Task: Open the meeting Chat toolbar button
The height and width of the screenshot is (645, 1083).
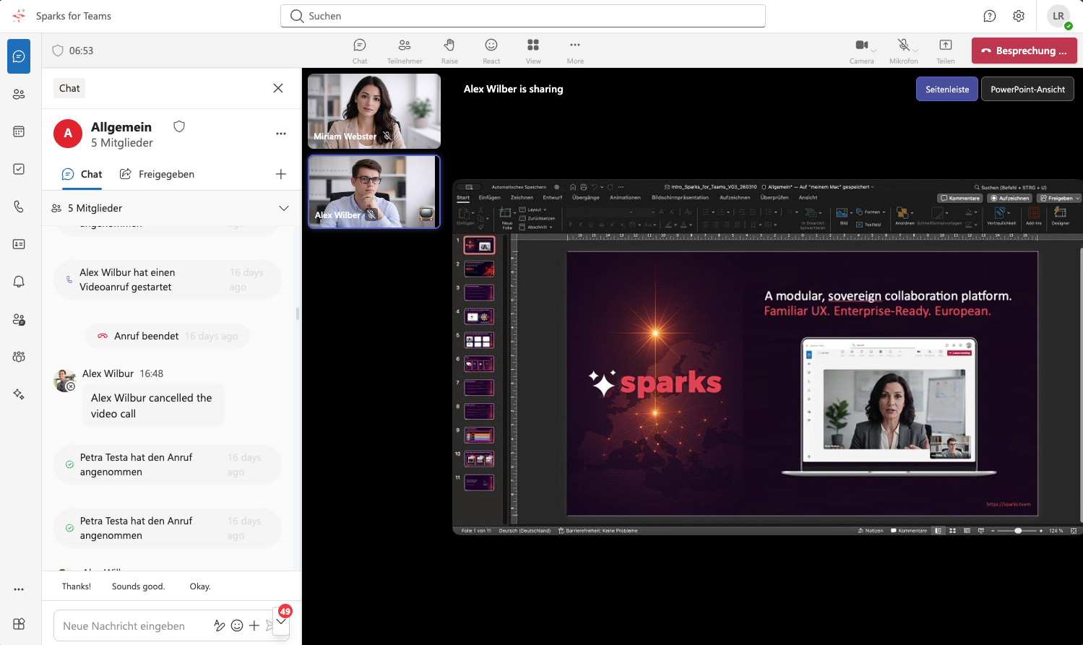Action: click(360, 51)
